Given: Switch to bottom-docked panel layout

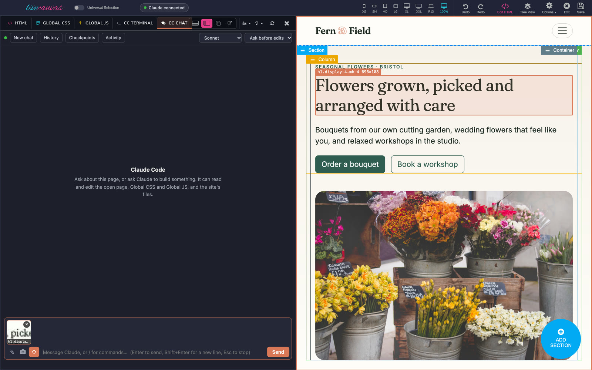Looking at the screenshot, I should pyautogui.click(x=195, y=23).
